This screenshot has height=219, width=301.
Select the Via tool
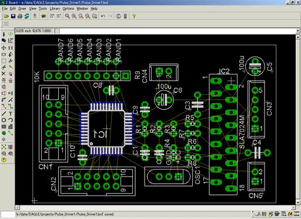[x=4, y=133]
